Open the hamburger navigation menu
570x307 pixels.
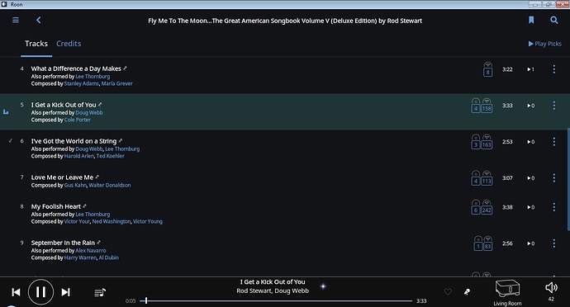click(16, 20)
